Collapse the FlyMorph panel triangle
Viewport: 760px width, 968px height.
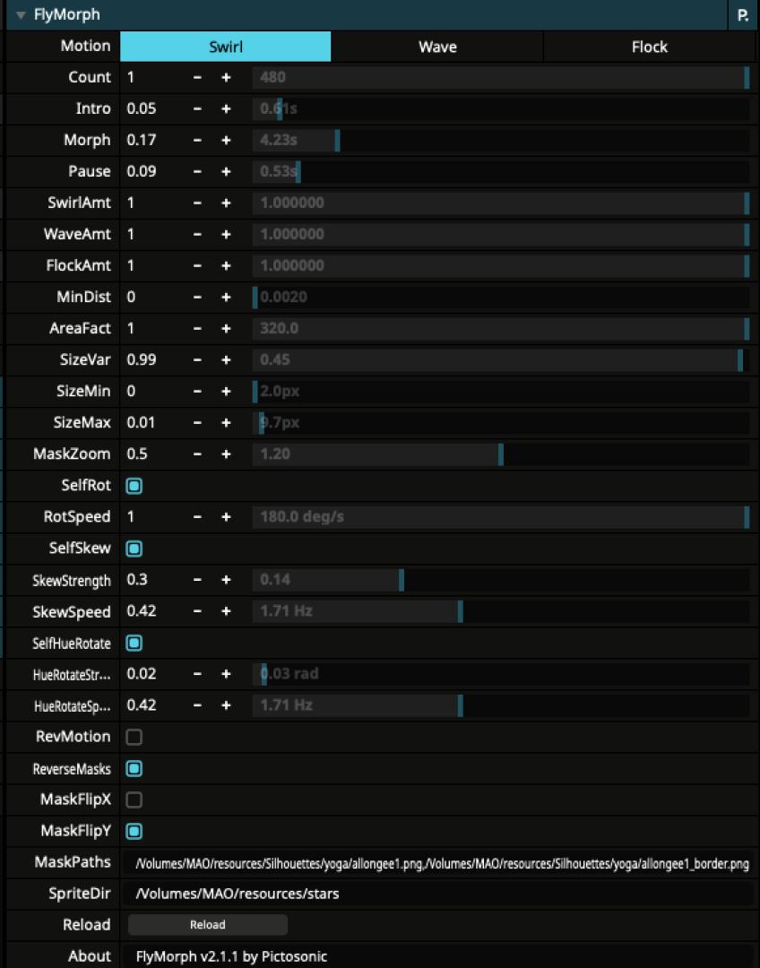click(x=20, y=15)
